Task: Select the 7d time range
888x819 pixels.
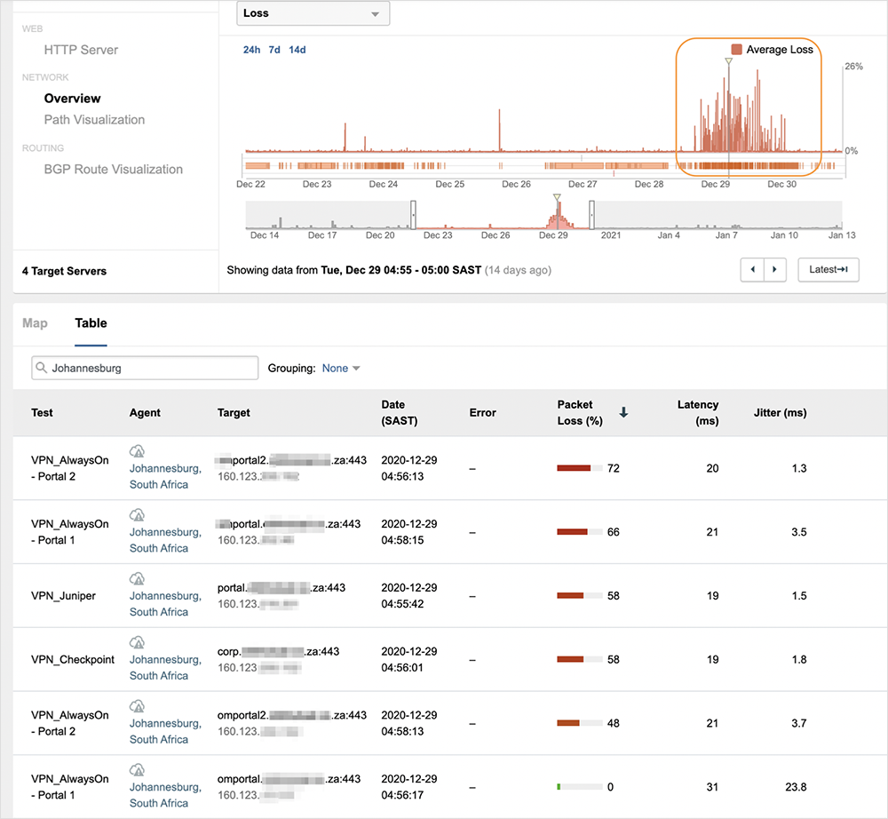Action: pyautogui.click(x=274, y=50)
